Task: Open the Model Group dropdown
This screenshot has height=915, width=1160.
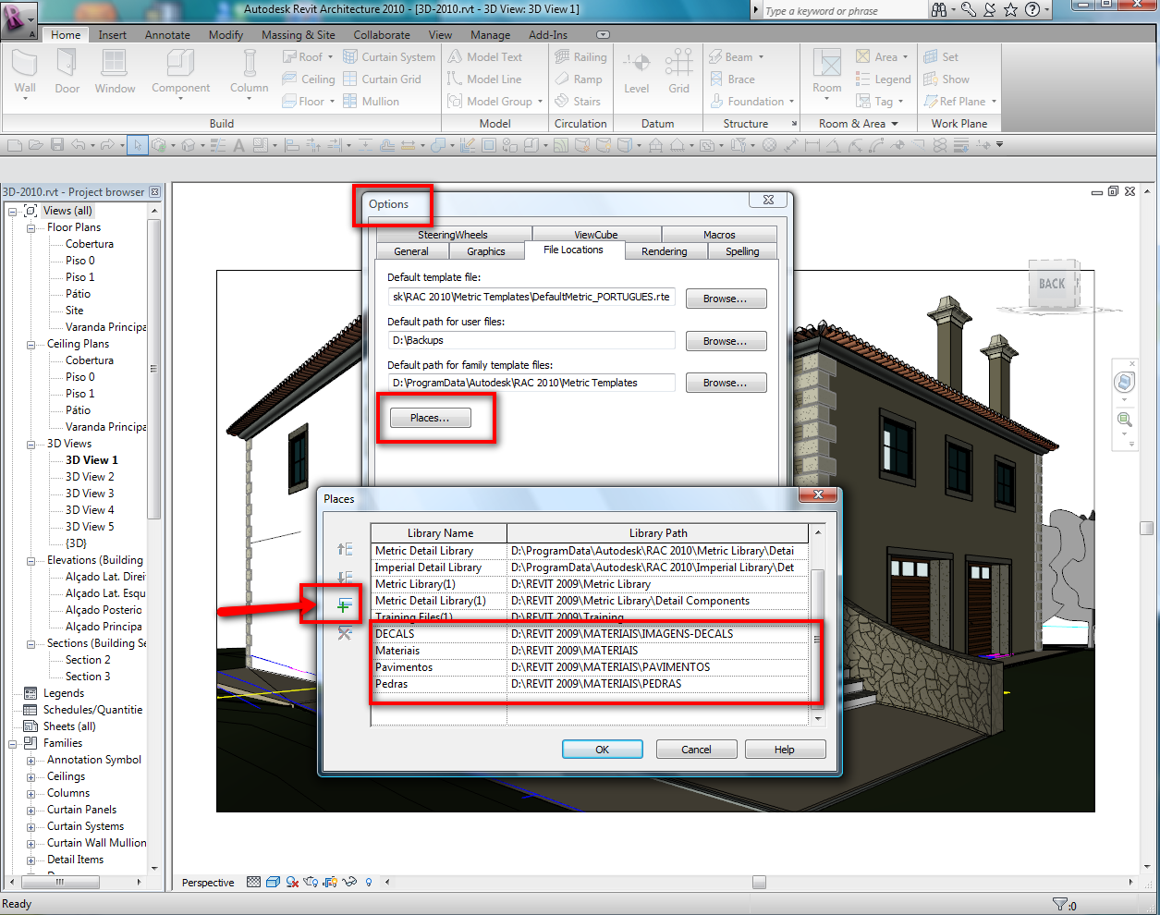Action: (x=540, y=102)
